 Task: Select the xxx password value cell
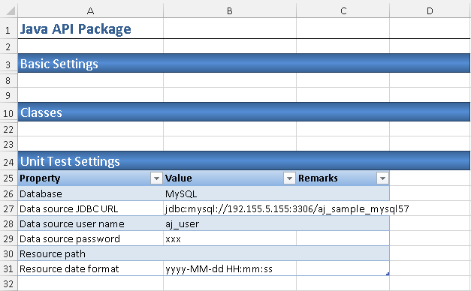tap(230, 238)
